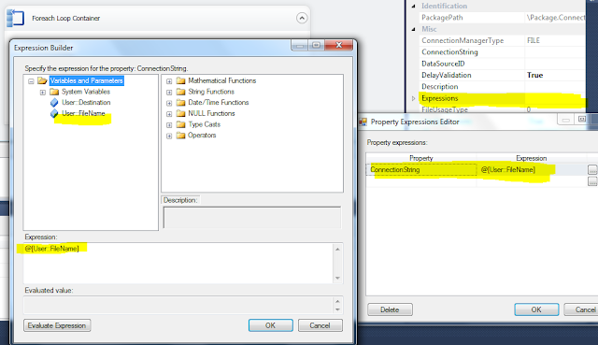Click the @[User::FileName] expression cell

(x=532, y=169)
